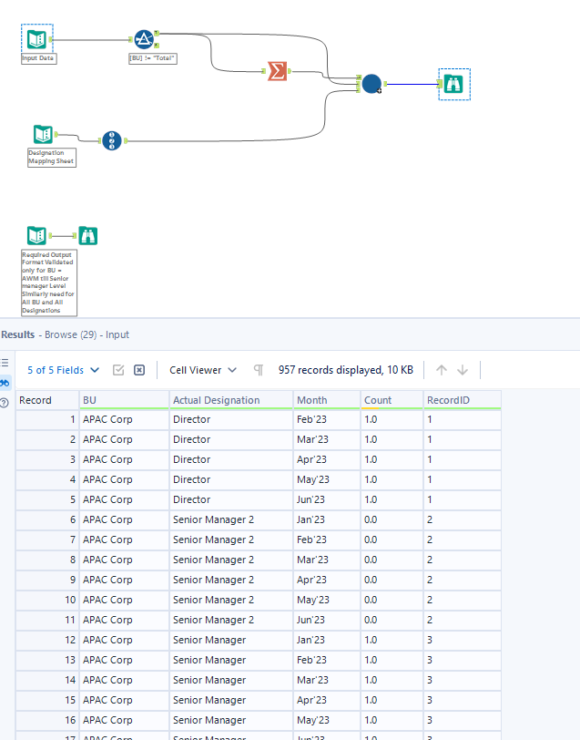Click the Record ID tool's output anchor
This screenshot has height=740, width=580.
point(126,140)
